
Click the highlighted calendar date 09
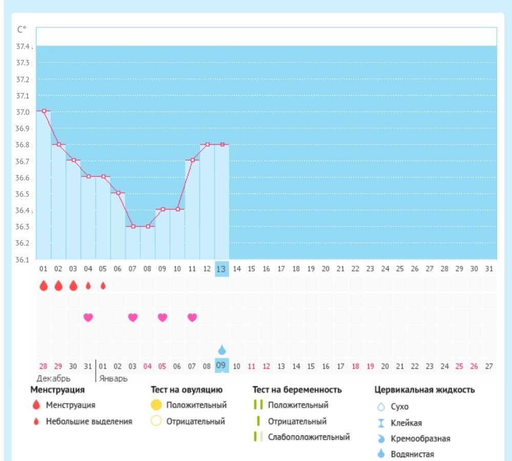pyautogui.click(x=222, y=366)
